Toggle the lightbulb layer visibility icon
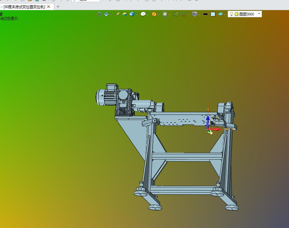289x228 pixels. pyautogui.click(x=232, y=14)
